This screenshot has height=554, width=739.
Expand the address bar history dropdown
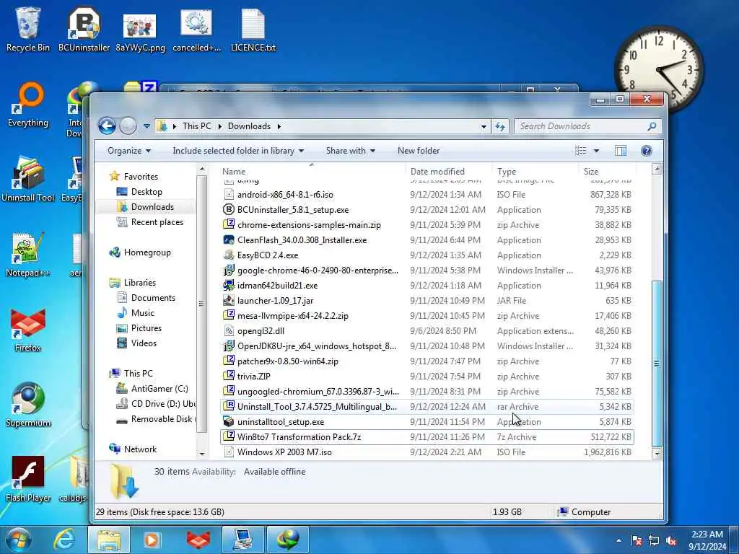click(484, 126)
